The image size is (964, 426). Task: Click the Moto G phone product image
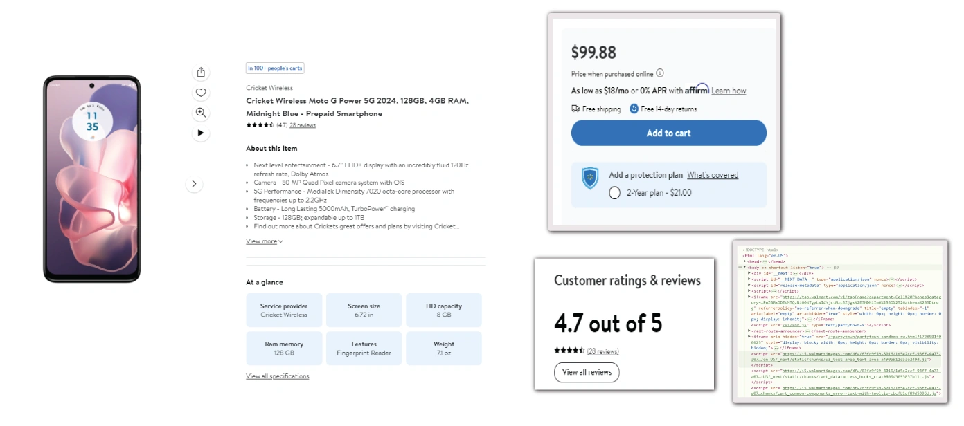click(x=92, y=179)
